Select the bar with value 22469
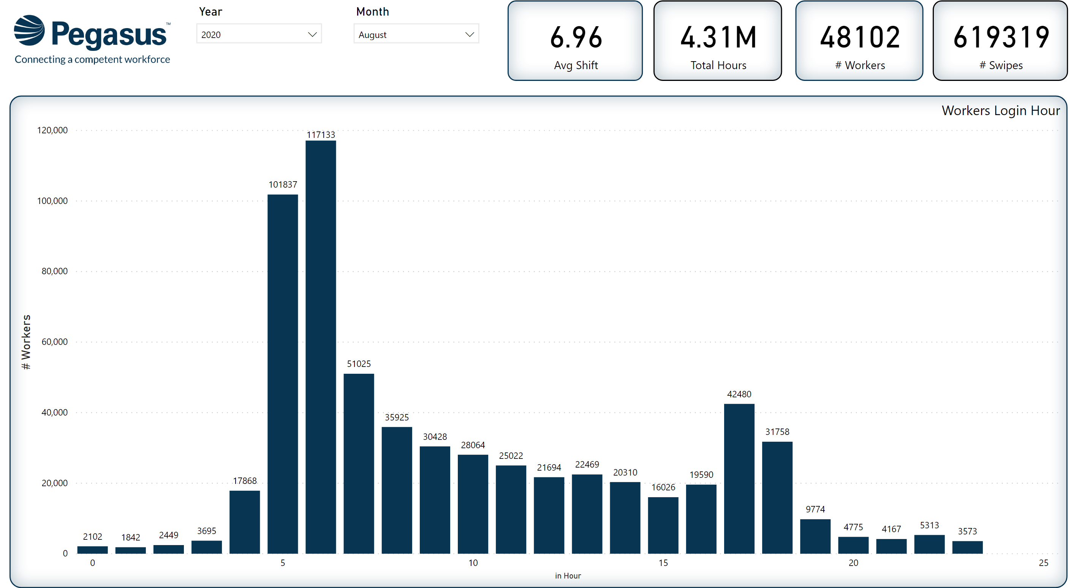 (587, 514)
